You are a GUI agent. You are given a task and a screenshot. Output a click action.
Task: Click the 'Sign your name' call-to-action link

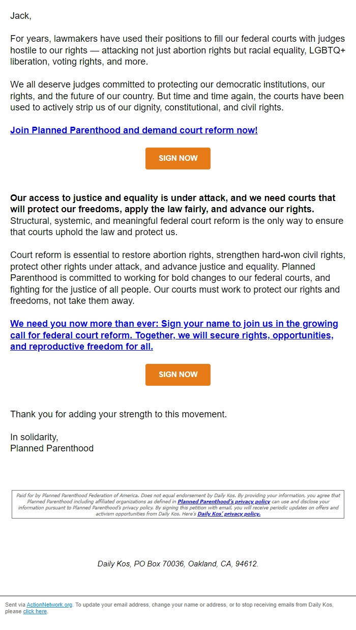pyautogui.click(x=174, y=335)
